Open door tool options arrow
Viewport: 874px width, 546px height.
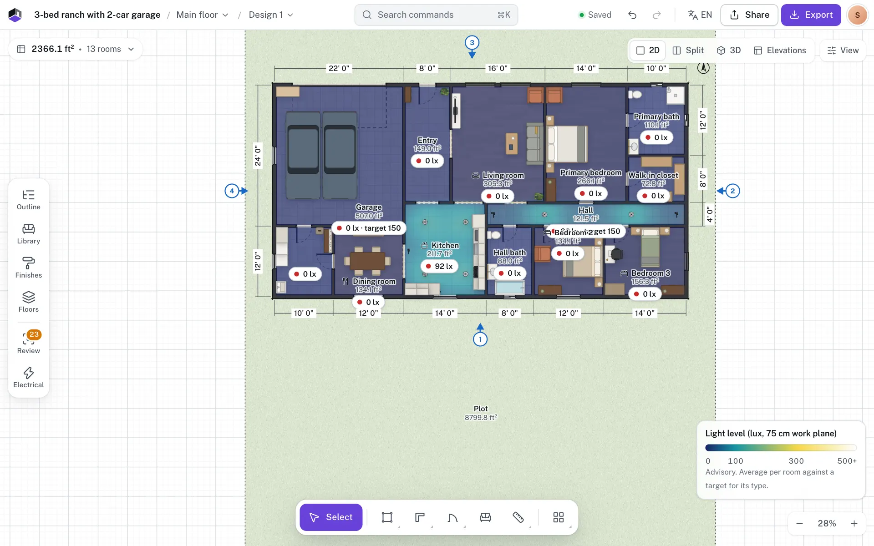click(x=464, y=527)
